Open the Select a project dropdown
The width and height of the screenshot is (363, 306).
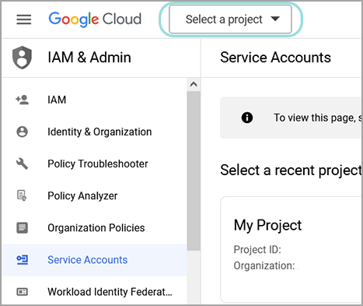click(230, 19)
